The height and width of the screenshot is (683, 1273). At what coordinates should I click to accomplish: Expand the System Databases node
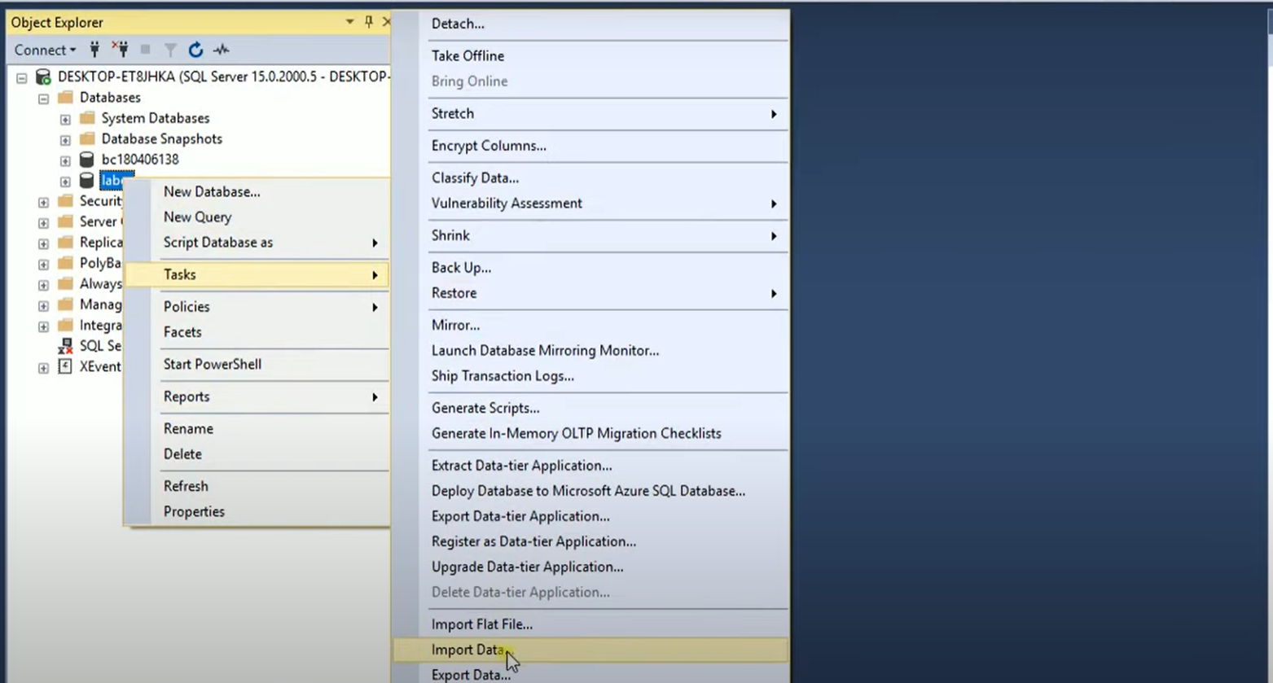click(x=65, y=119)
